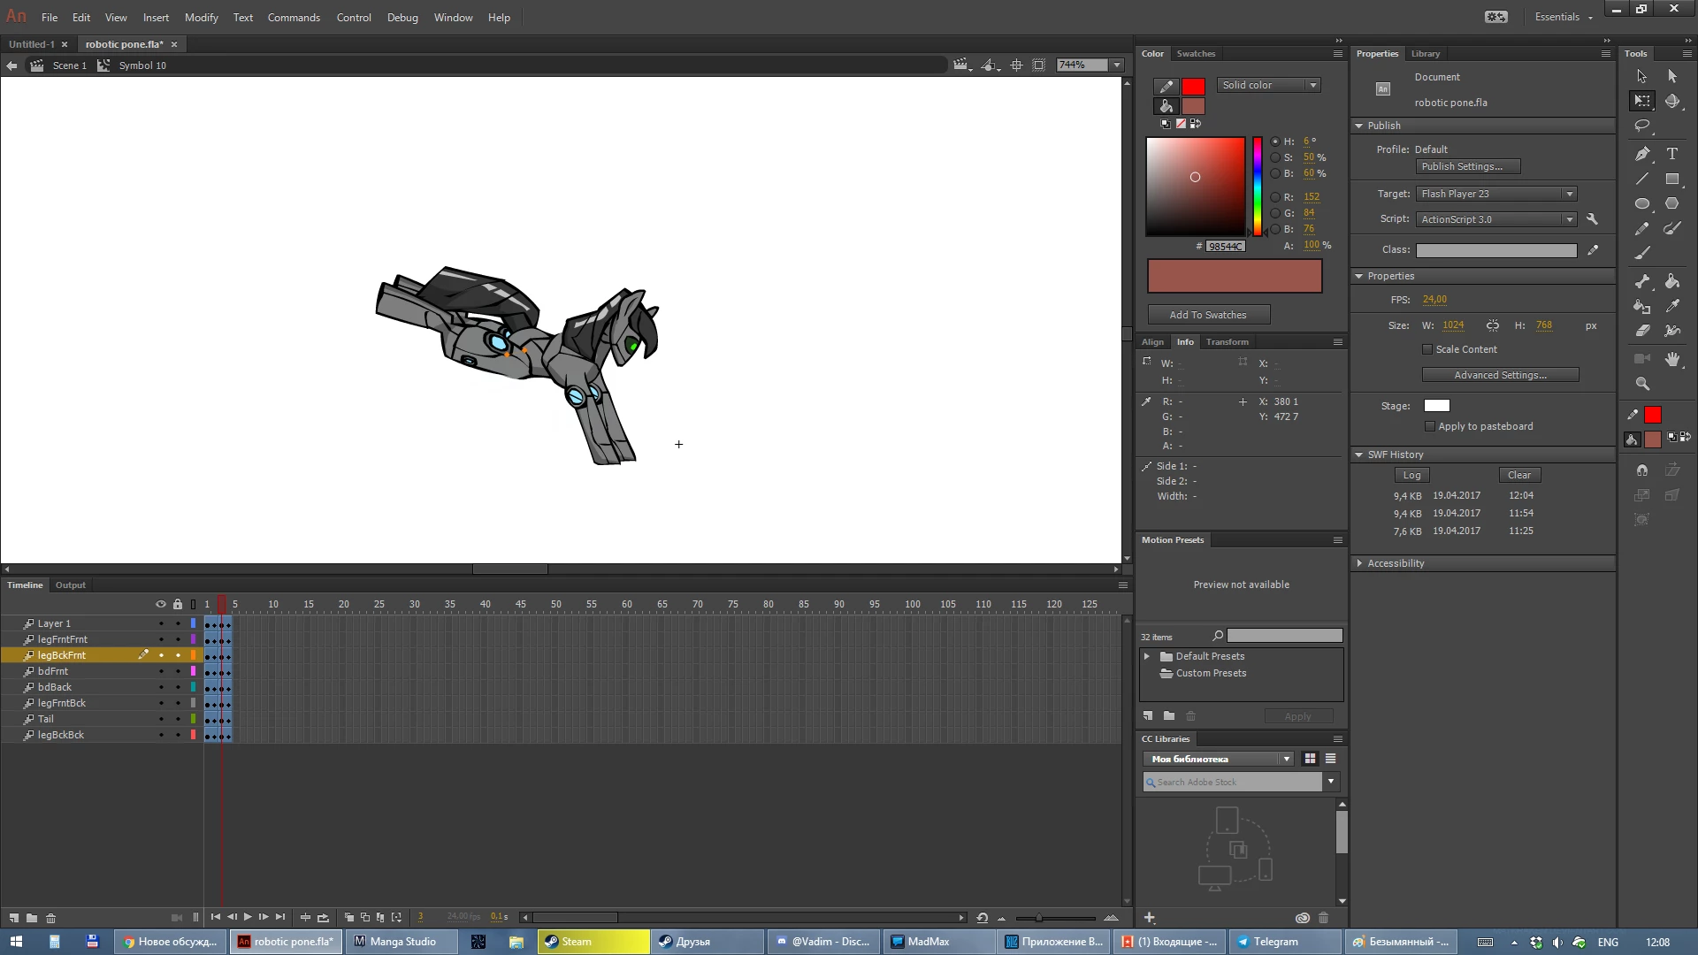Switch to the Swatches tab
This screenshot has height=955, width=1698.
click(1196, 54)
